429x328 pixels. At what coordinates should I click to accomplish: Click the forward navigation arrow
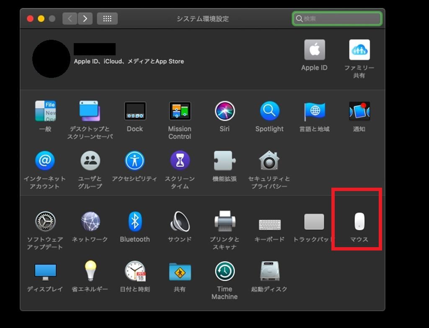[x=85, y=18]
